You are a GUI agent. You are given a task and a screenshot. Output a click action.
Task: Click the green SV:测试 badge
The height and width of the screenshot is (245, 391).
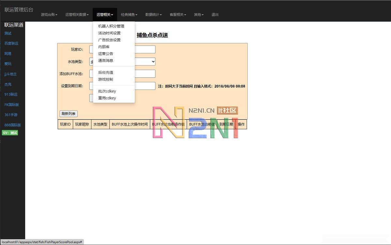coord(10,133)
